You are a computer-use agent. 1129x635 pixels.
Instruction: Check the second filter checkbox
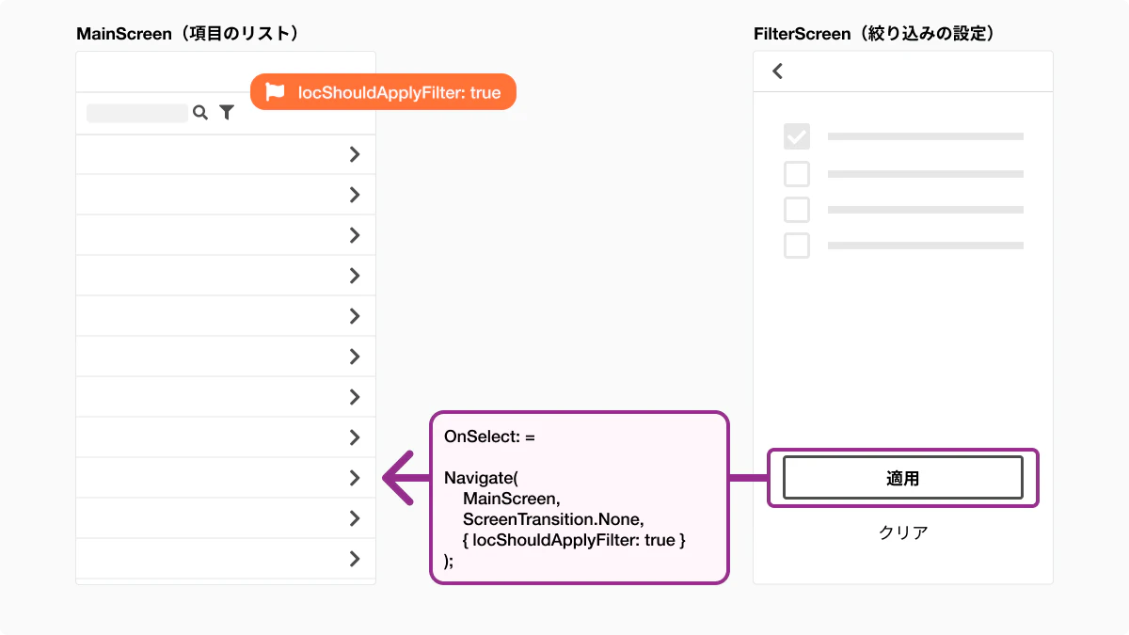(x=797, y=174)
